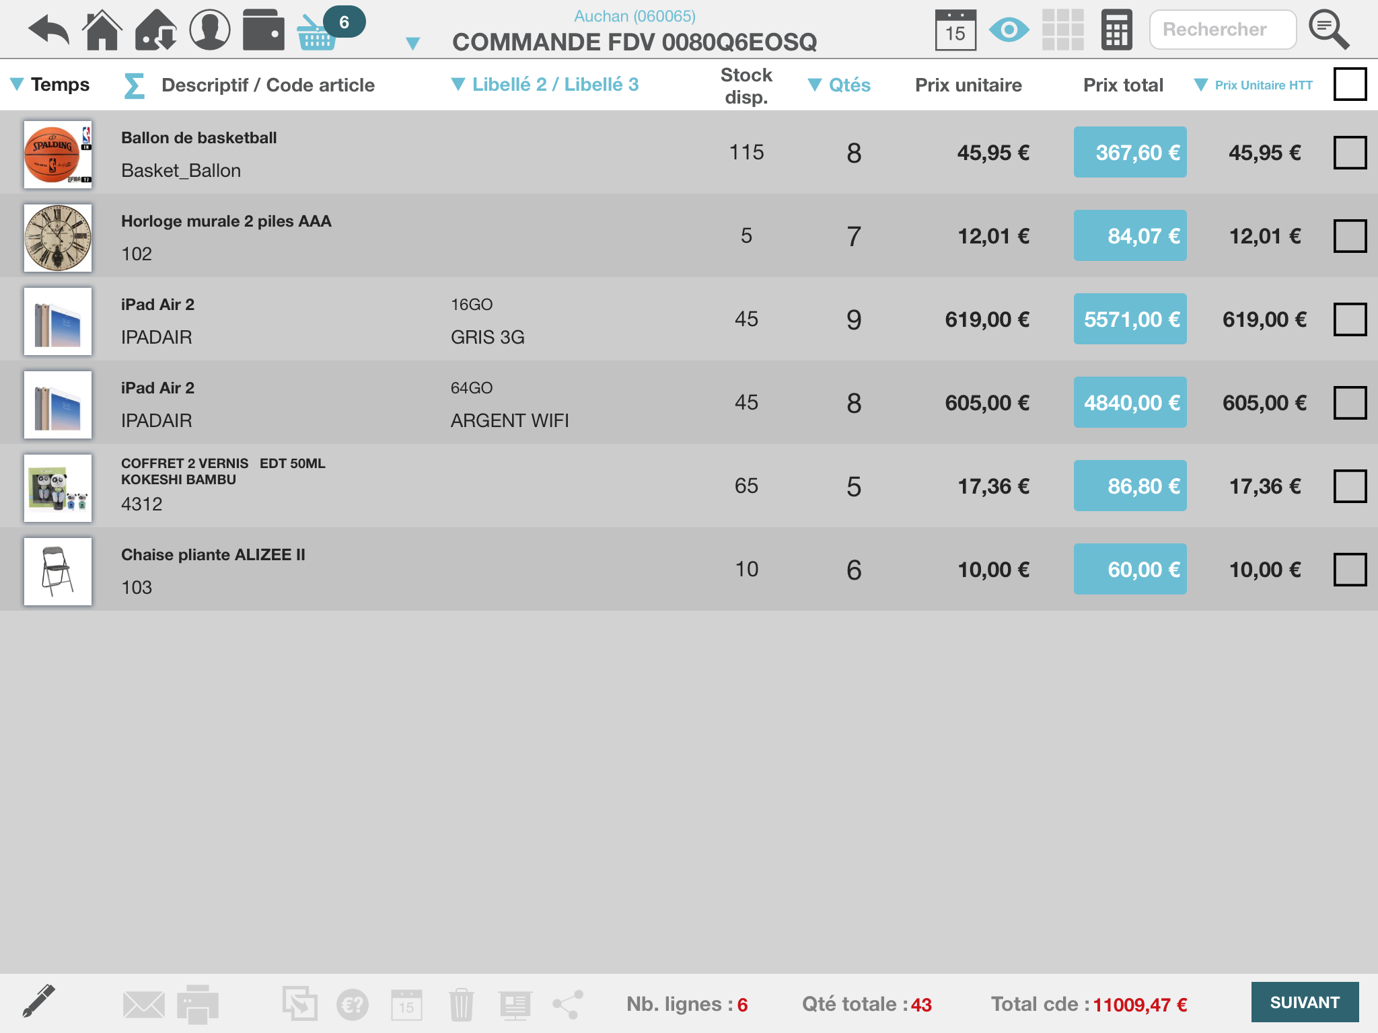Focus the Rechercher search field

(x=1223, y=30)
